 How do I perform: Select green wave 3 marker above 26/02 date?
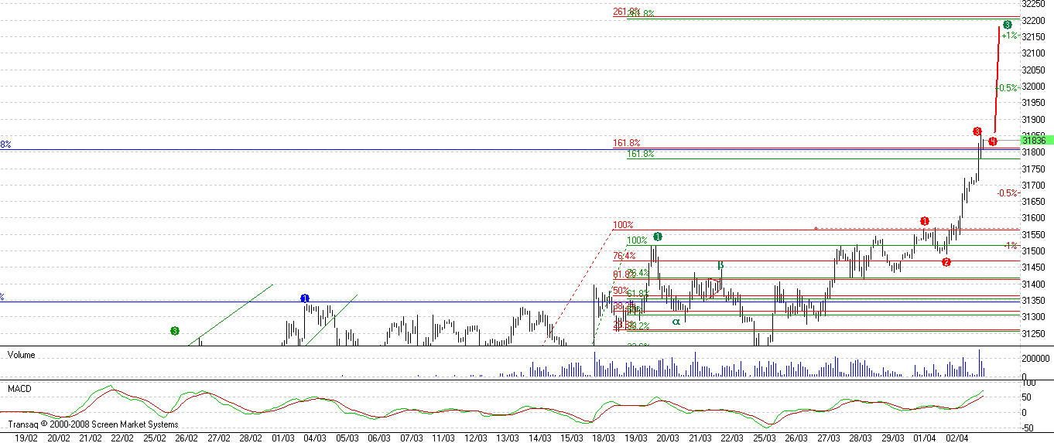pyautogui.click(x=175, y=331)
